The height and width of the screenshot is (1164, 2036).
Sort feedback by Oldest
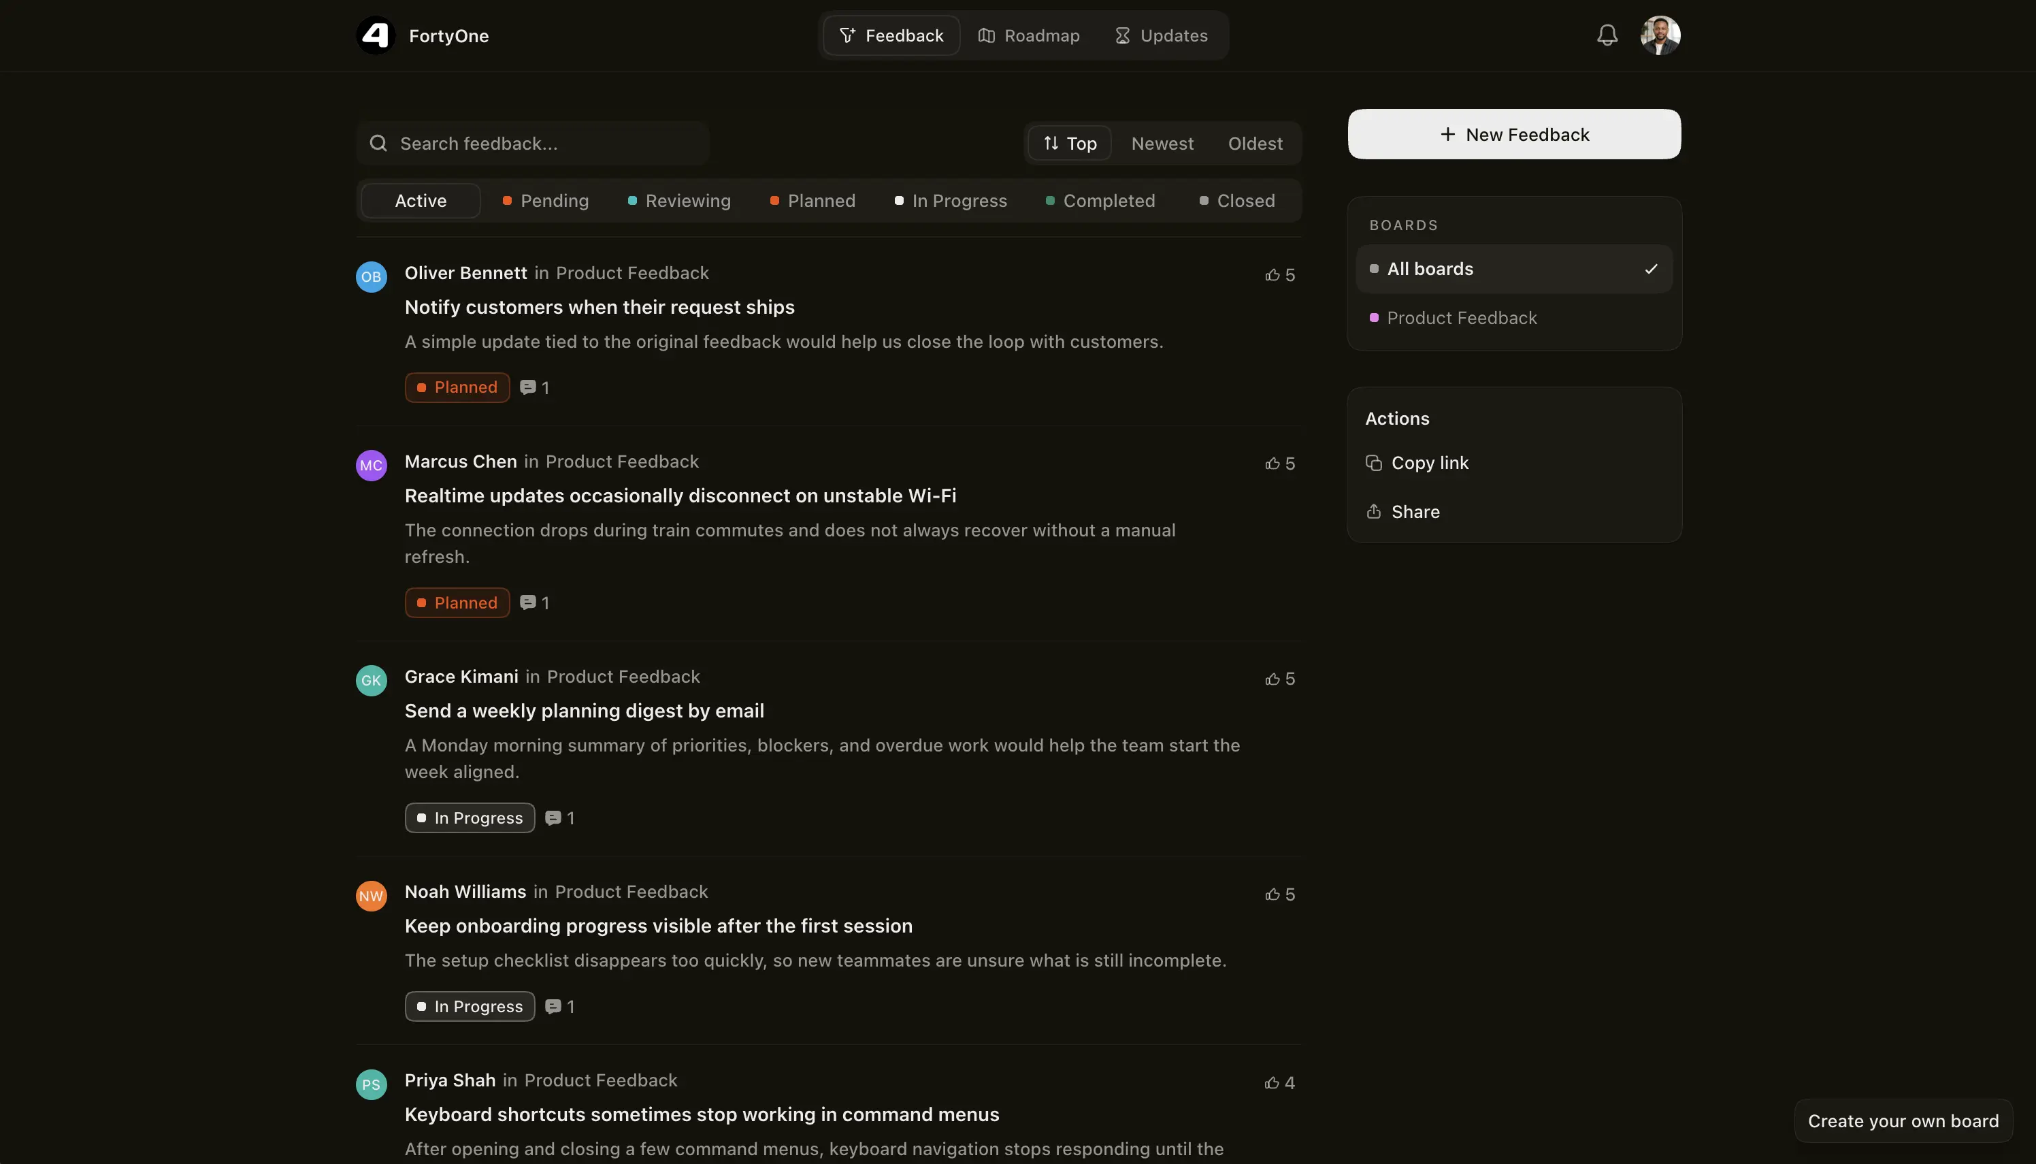click(1255, 143)
